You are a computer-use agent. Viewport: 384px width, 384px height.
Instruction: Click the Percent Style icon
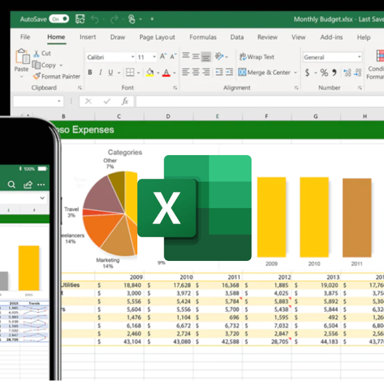(x=324, y=73)
